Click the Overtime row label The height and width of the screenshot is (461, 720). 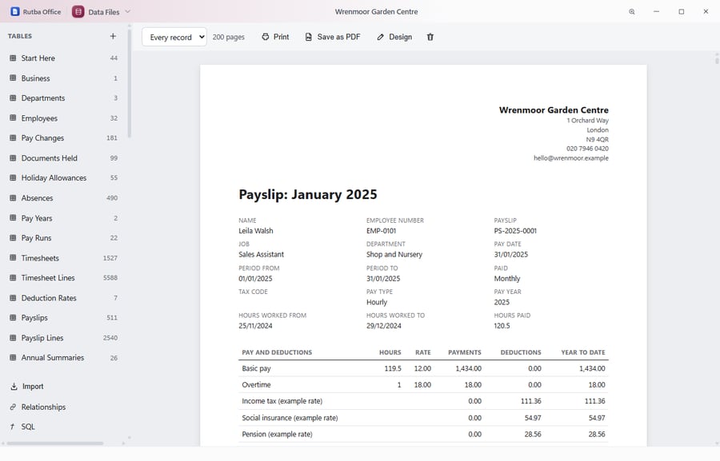point(256,385)
